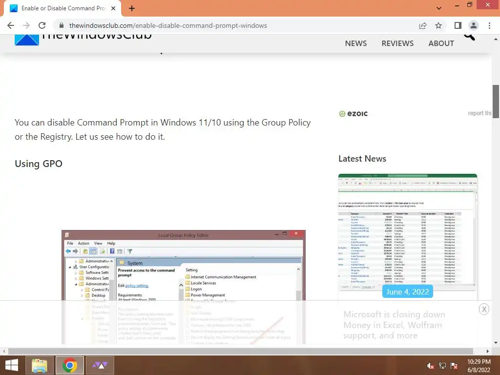Close the Enable or Disable Command Prompt tab

pyautogui.click(x=113, y=8)
